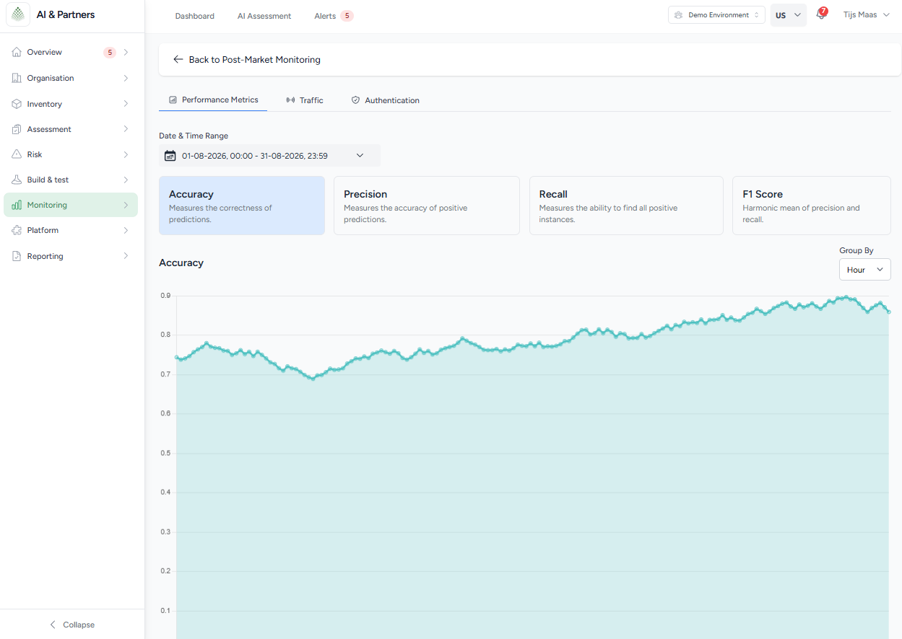Expand the Risk menu chevron
This screenshot has width=902, height=639.
(126, 154)
